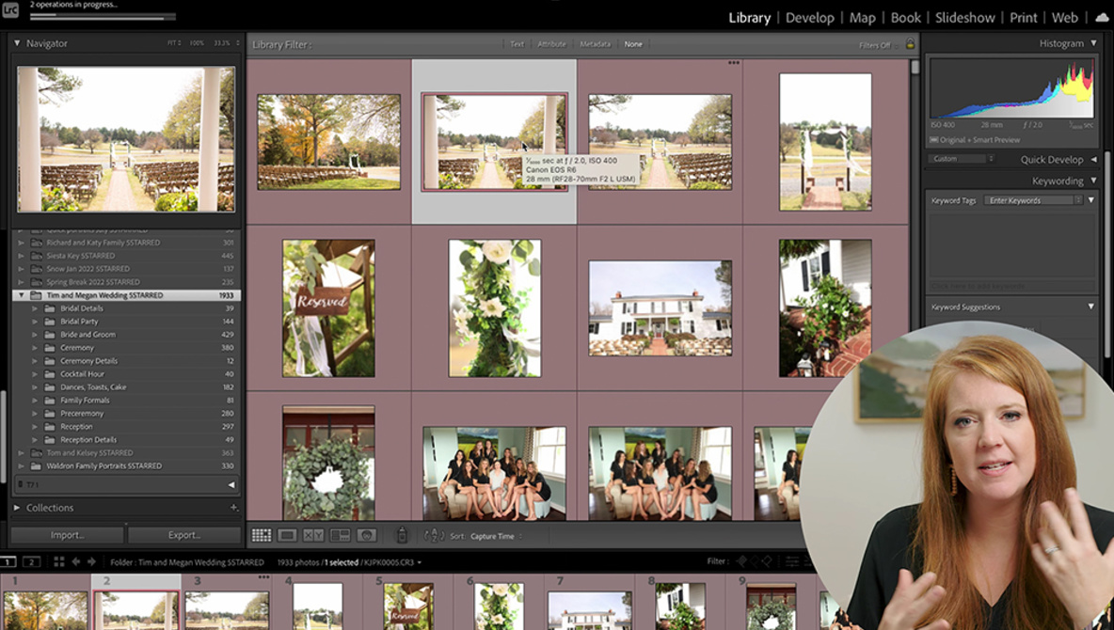This screenshot has height=630, width=1114.
Task: Switch to the Map module
Action: [863, 18]
